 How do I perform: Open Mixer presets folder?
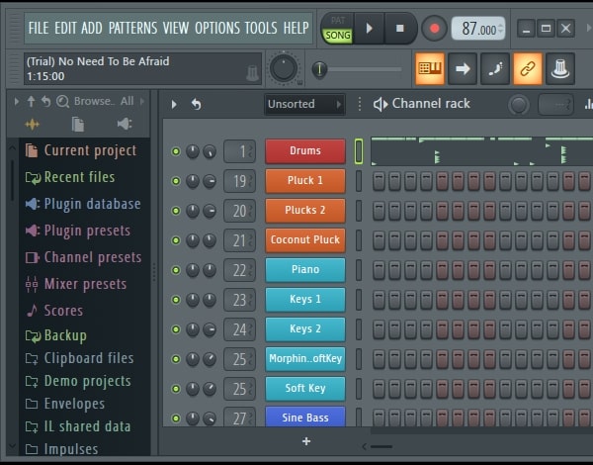76,284
